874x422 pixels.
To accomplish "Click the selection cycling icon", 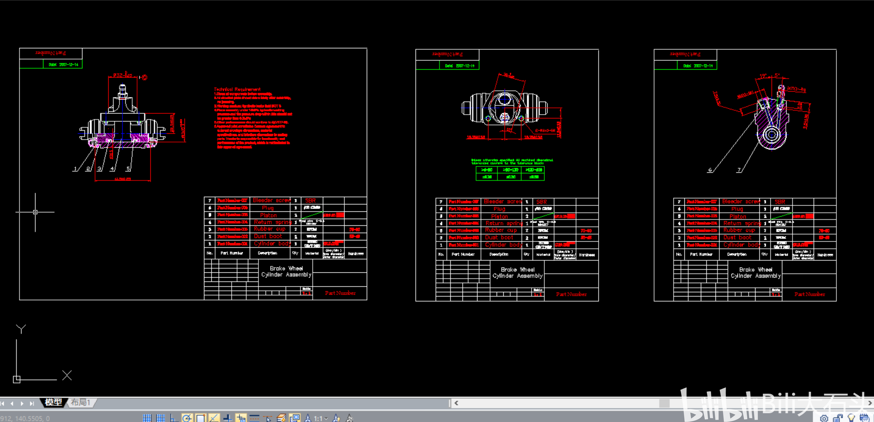I will (268, 418).
